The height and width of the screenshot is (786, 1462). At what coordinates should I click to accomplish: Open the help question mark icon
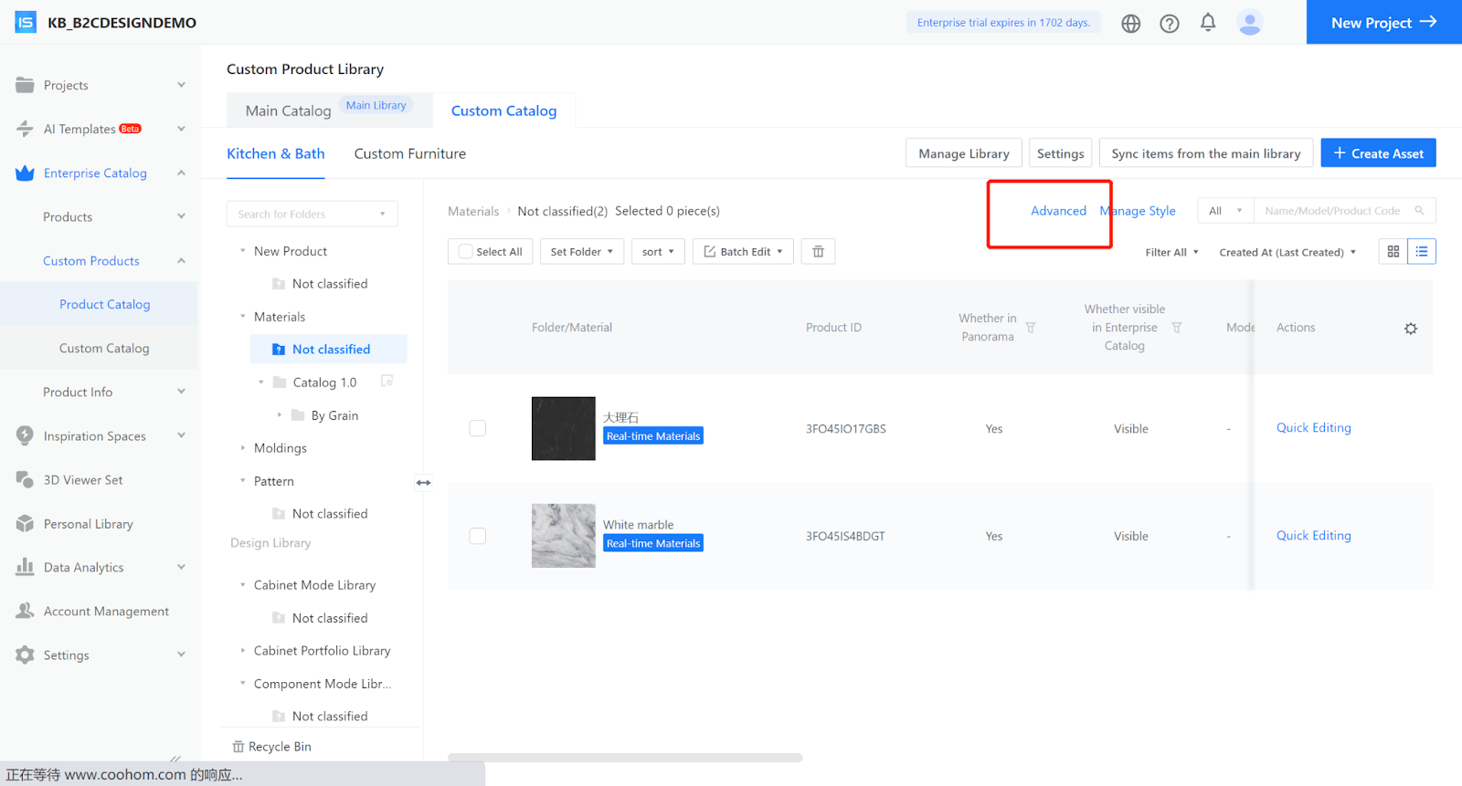pos(1169,24)
